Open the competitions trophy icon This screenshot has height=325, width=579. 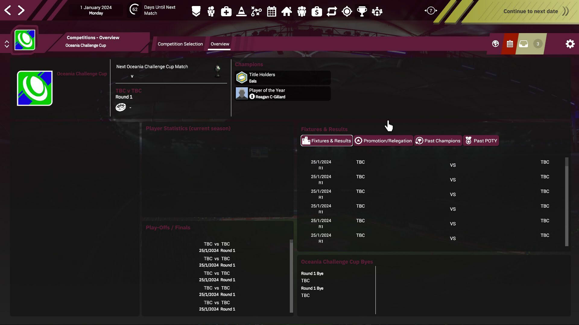[362, 11]
